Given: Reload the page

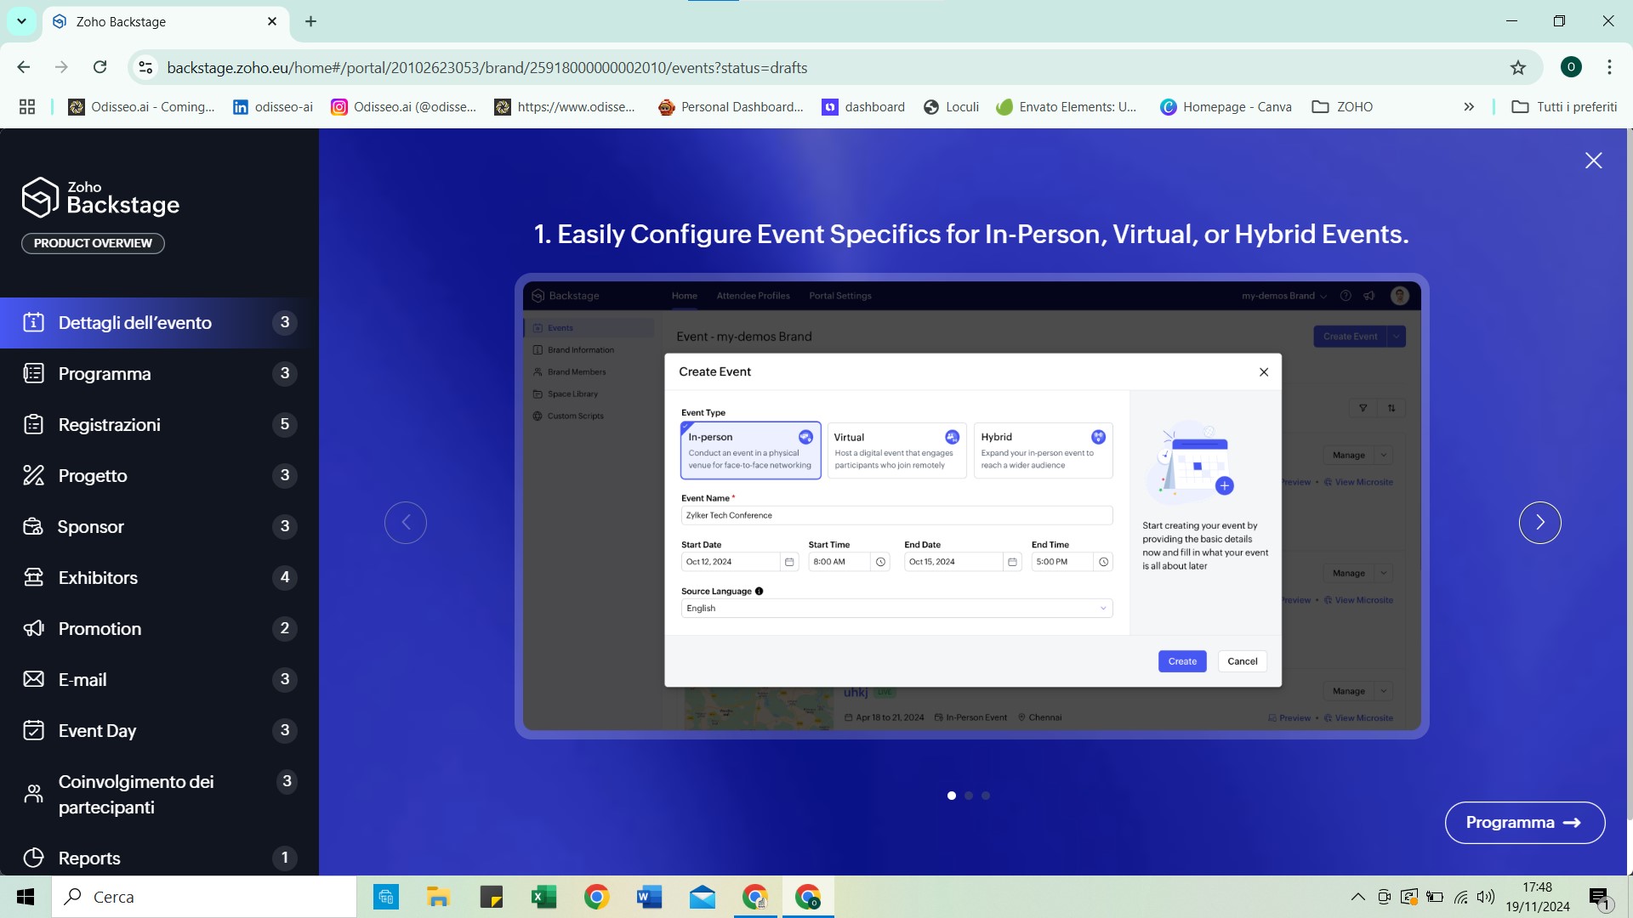Looking at the screenshot, I should pos(100,67).
